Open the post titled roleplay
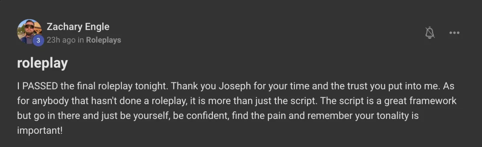The width and height of the screenshot is (482, 147). 42,64
